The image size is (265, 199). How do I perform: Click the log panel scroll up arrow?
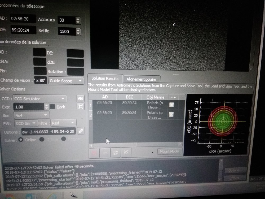point(221,161)
